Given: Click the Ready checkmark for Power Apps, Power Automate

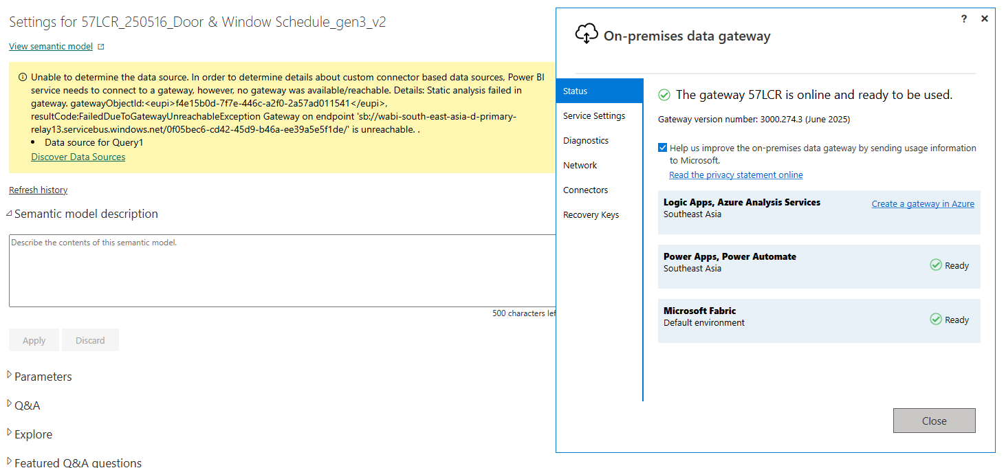Looking at the screenshot, I should (936, 265).
